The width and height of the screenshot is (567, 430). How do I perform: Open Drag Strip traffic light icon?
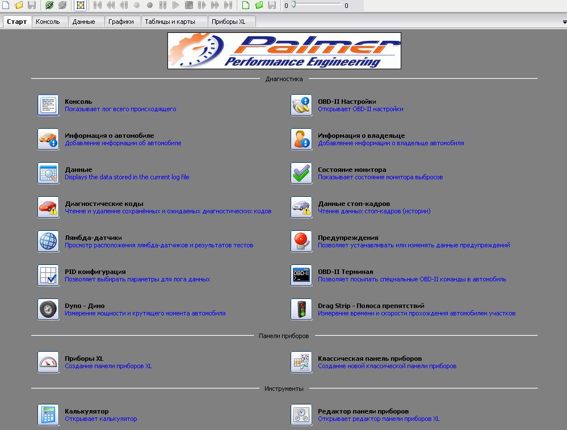[301, 309]
